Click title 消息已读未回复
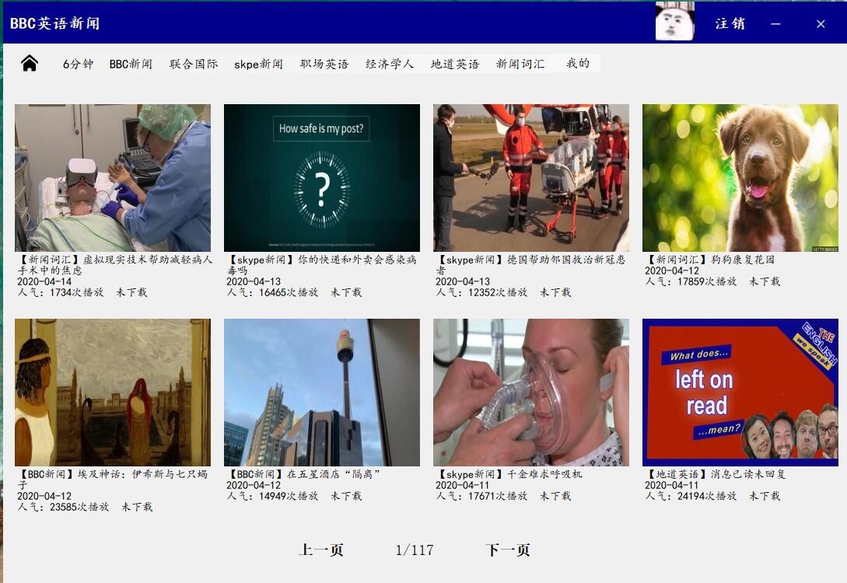Screen dimensions: 847x583 tap(716, 474)
